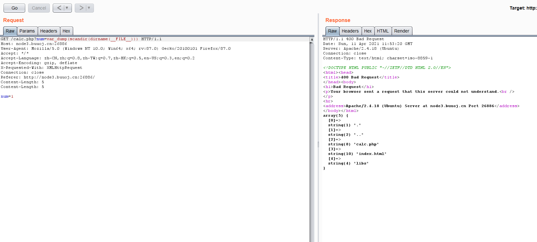Select the Request Raw tab
This screenshot has height=242, width=537.
coord(10,31)
